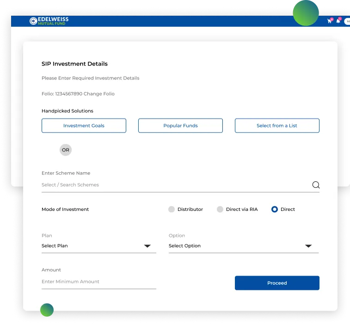Open the Investment Goals option
This screenshot has height=324, width=350.
point(84,126)
